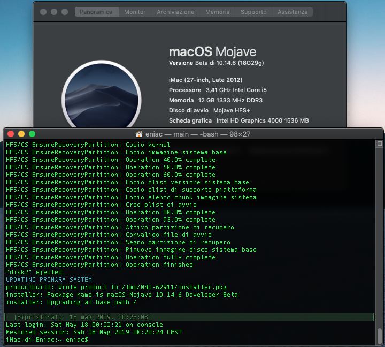The height and width of the screenshot is (347, 385).
Task: Open the Supporto tab
Action: point(253,12)
